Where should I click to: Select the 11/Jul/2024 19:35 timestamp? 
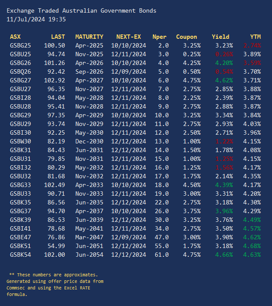(x=36, y=19)
